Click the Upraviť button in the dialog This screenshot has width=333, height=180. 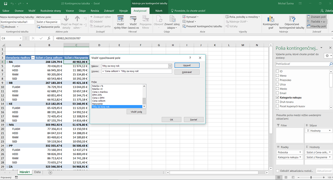pos(187,66)
